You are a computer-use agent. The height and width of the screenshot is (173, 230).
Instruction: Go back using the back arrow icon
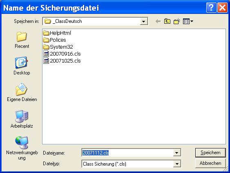coord(158,21)
